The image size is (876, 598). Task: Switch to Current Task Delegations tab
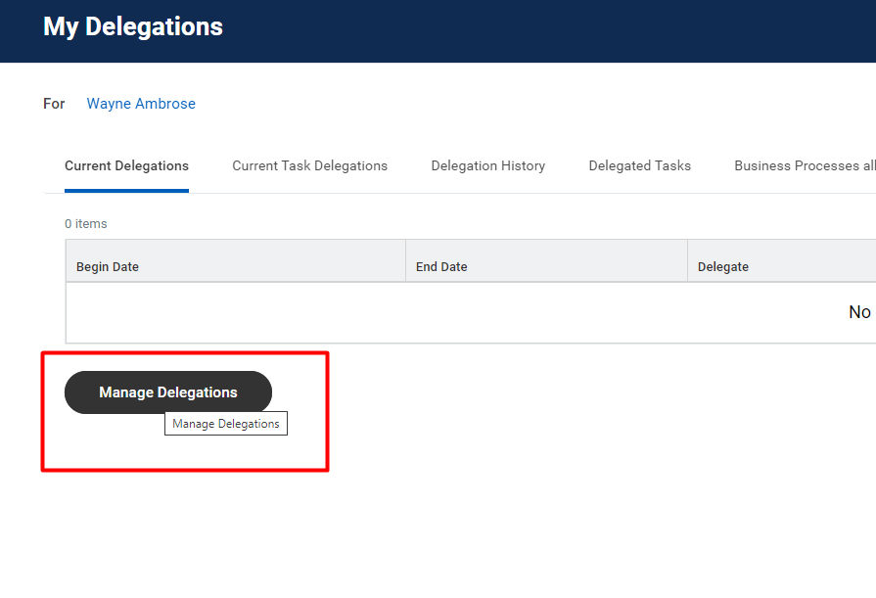pos(309,166)
